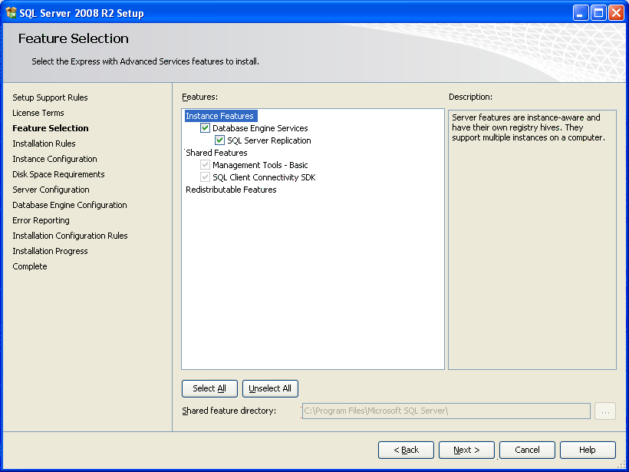The image size is (629, 472).
Task: Click the Database Engine Services label
Action: pyautogui.click(x=260, y=128)
